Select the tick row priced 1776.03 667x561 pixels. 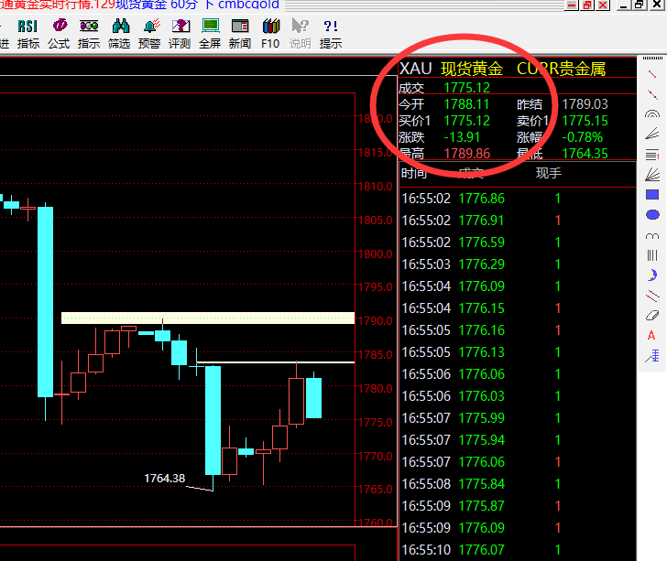(x=518, y=396)
